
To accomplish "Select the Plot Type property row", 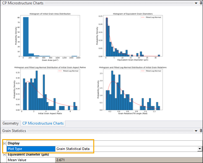I will (x=104, y=149).
